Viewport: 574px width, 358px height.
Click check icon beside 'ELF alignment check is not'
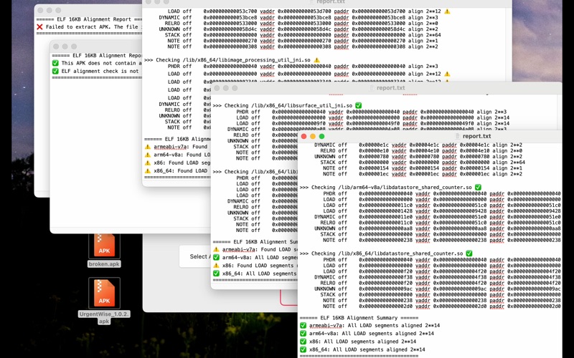pyautogui.click(x=55, y=71)
